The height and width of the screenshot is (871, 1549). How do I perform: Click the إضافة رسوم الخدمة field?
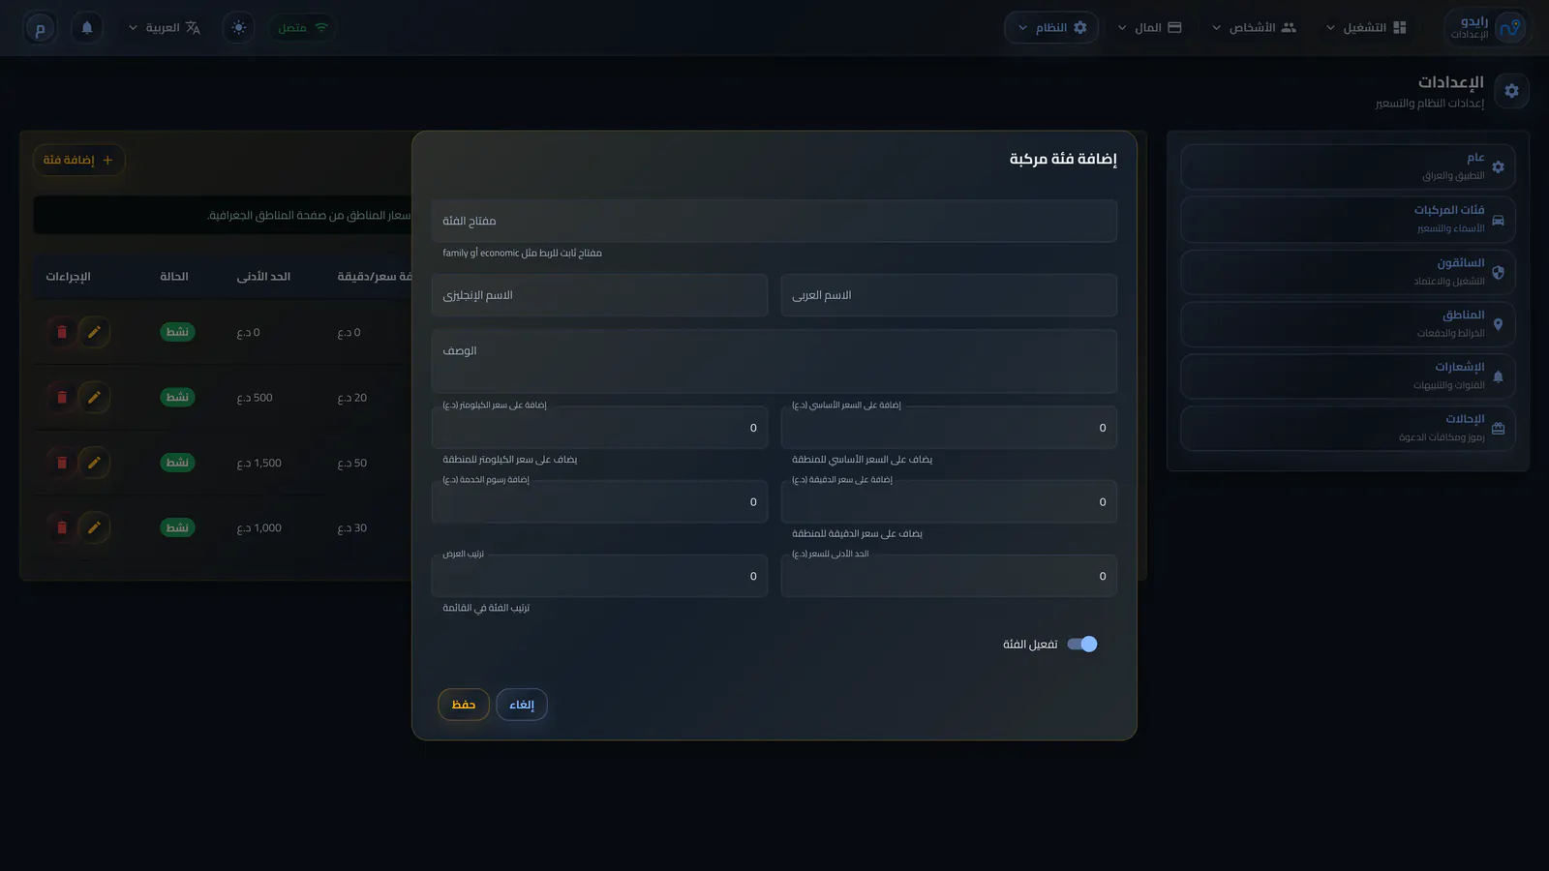click(599, 502)
